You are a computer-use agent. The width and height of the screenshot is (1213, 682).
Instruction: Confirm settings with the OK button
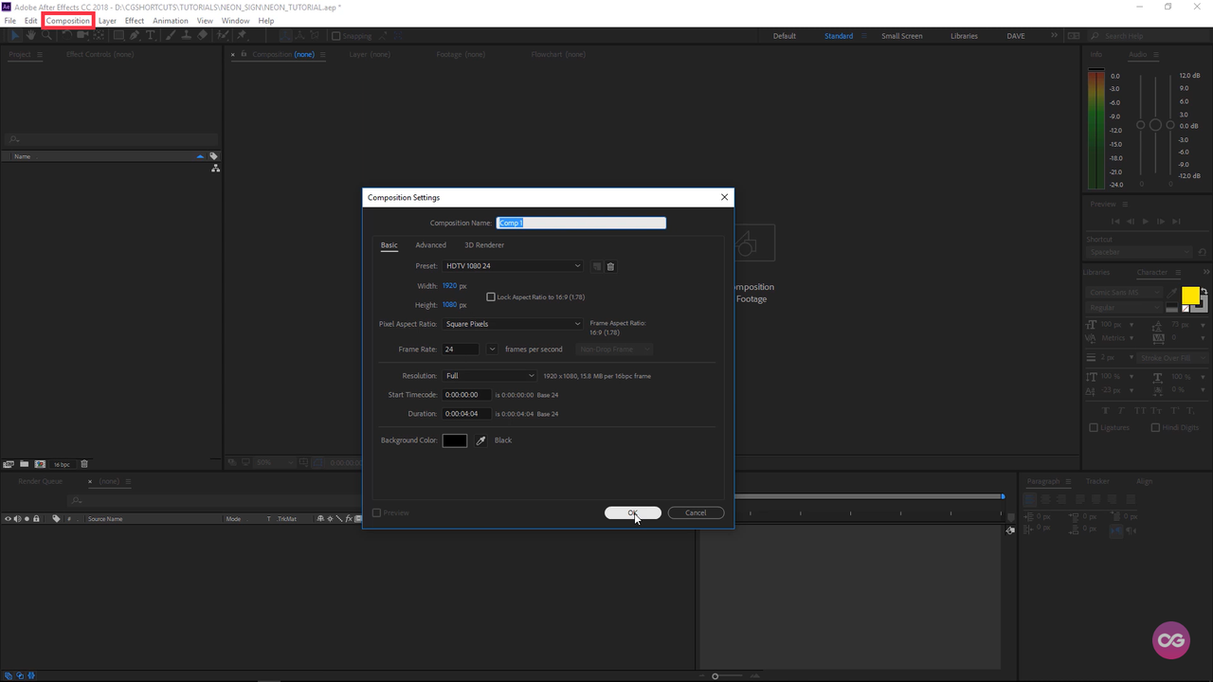pyautogui.click(x=632, y=512)
